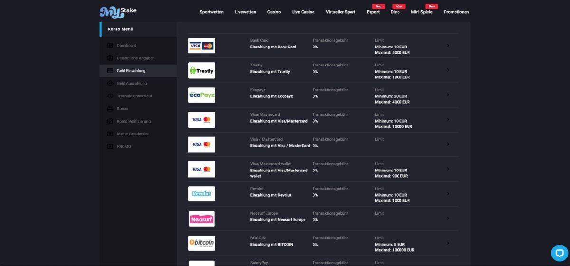The width and height of the screenshot is (570, 266).
Task: Select the ecoPayz payment logo
Action: coord(201,95)
